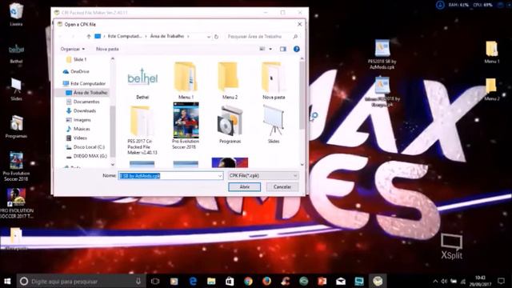Open File Explorer from the taskbar
The image size is (512, 288).
[x=211, y=281]
